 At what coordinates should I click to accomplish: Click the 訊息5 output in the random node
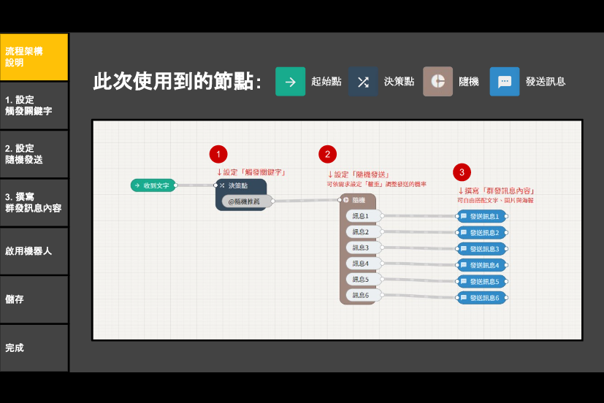click(364, 279)
